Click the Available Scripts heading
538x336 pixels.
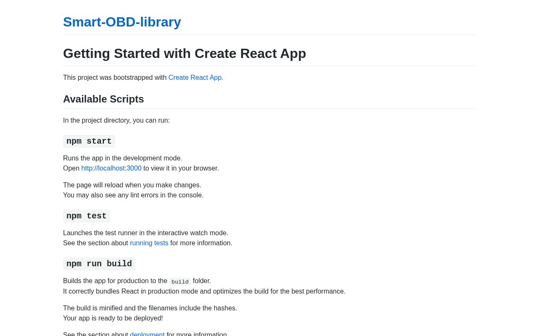[x=103, y=99]
